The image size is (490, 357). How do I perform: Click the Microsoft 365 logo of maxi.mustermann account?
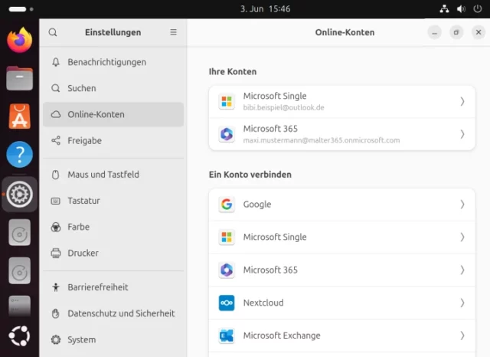pos(227,134)
